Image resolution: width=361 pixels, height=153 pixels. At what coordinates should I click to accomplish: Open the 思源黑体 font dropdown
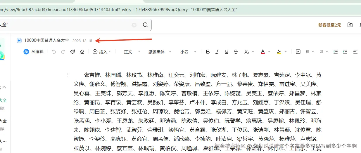(159, 52)
